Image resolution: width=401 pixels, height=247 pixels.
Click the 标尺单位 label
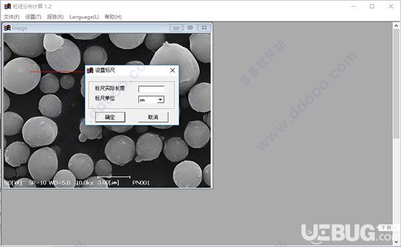[105, 98]
